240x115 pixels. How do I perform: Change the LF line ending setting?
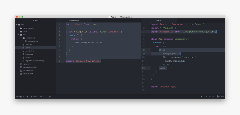click(x=206, y=97)
